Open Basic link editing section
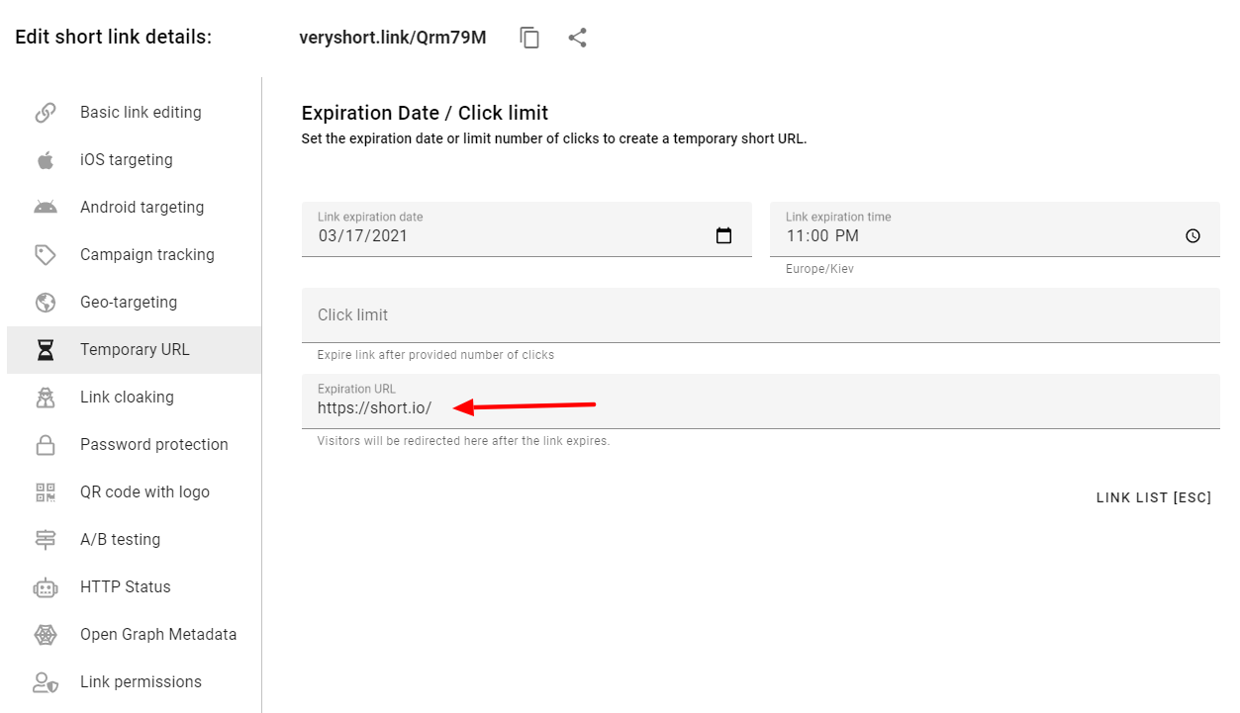This screenshot has height=713, width=1240. [141, 112]
